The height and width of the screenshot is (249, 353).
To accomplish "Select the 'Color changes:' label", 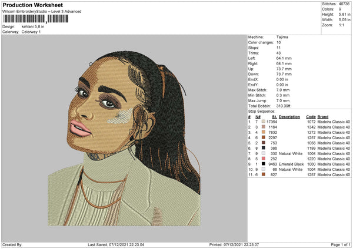I will tap(261, 42).
